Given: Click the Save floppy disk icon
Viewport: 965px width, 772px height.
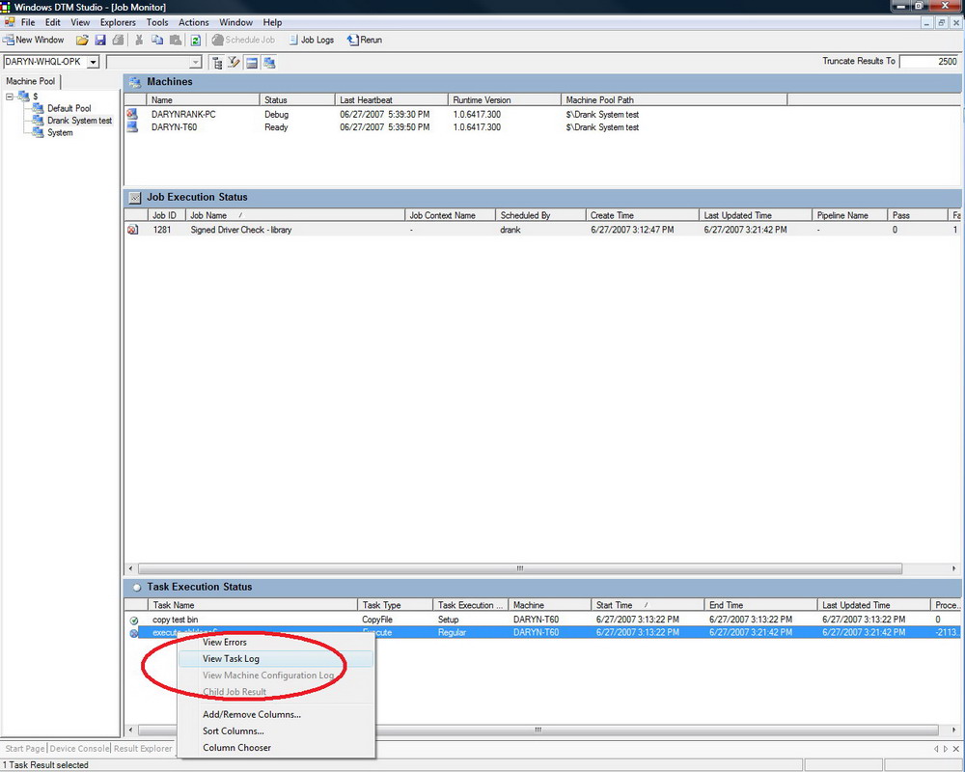Looking at the screenshot, I should point(100,40).
